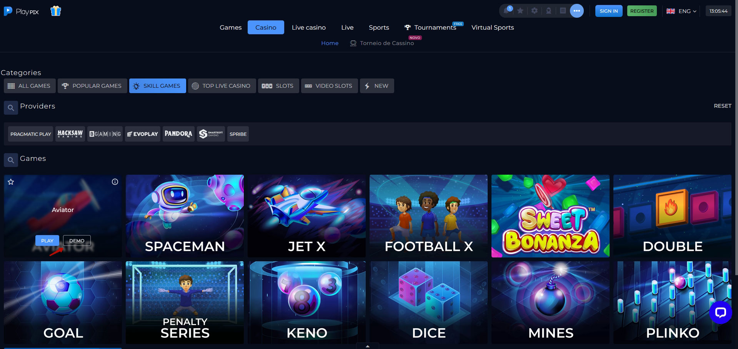The image size is (738, 349).
Task: Open the gift box promotions icon
Action: 56,11
